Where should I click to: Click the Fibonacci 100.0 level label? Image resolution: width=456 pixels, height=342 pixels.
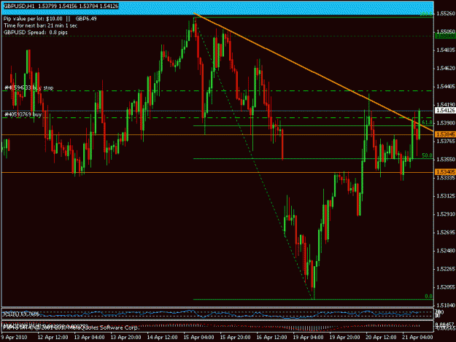426,14
